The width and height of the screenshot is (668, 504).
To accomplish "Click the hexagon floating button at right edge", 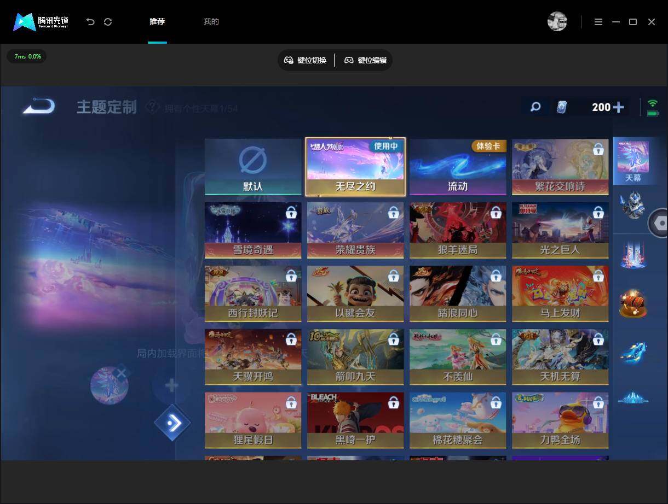I will coord(659,223).
